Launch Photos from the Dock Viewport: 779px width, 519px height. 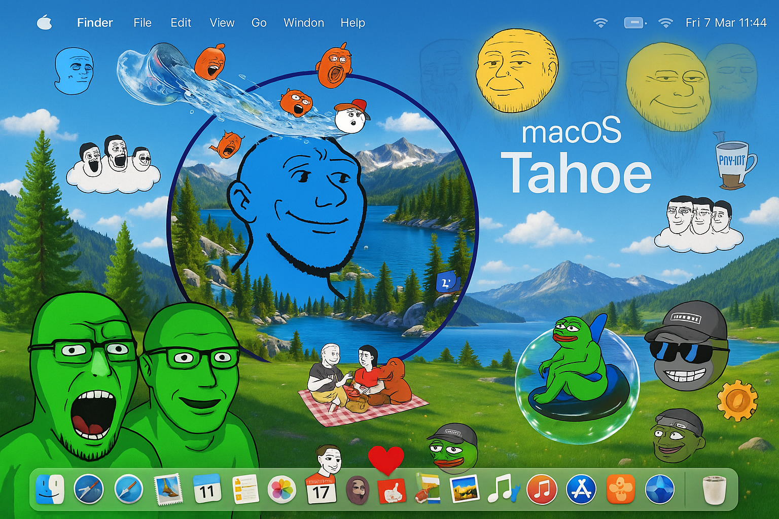point(281,490)
